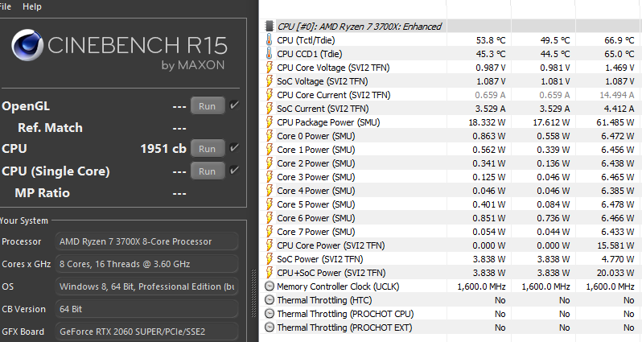Screen dimensions: 642x342
Task: Click the icon for Thermal Throttling (HTC)
Action: point(269,300)
